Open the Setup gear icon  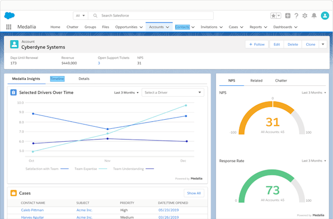[305, 16]
